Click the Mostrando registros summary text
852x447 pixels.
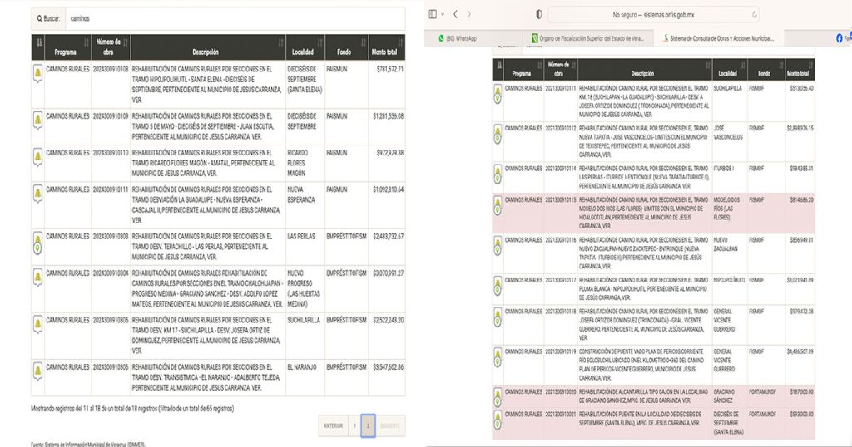click(132, 409)
